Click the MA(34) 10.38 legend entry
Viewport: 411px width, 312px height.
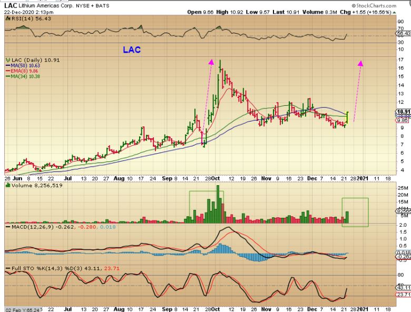pos(23,76)
